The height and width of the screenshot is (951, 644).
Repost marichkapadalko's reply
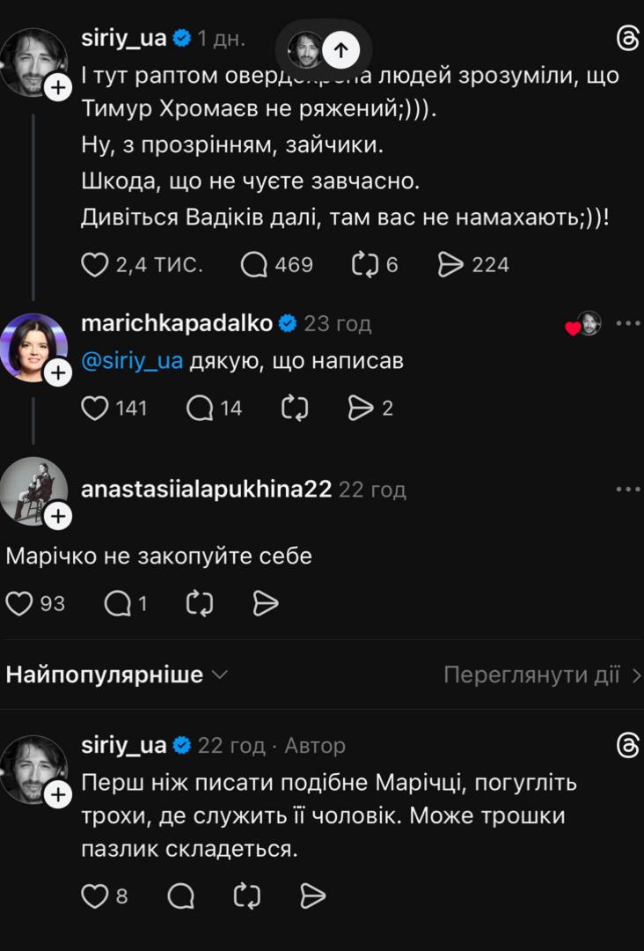point(294,407)
